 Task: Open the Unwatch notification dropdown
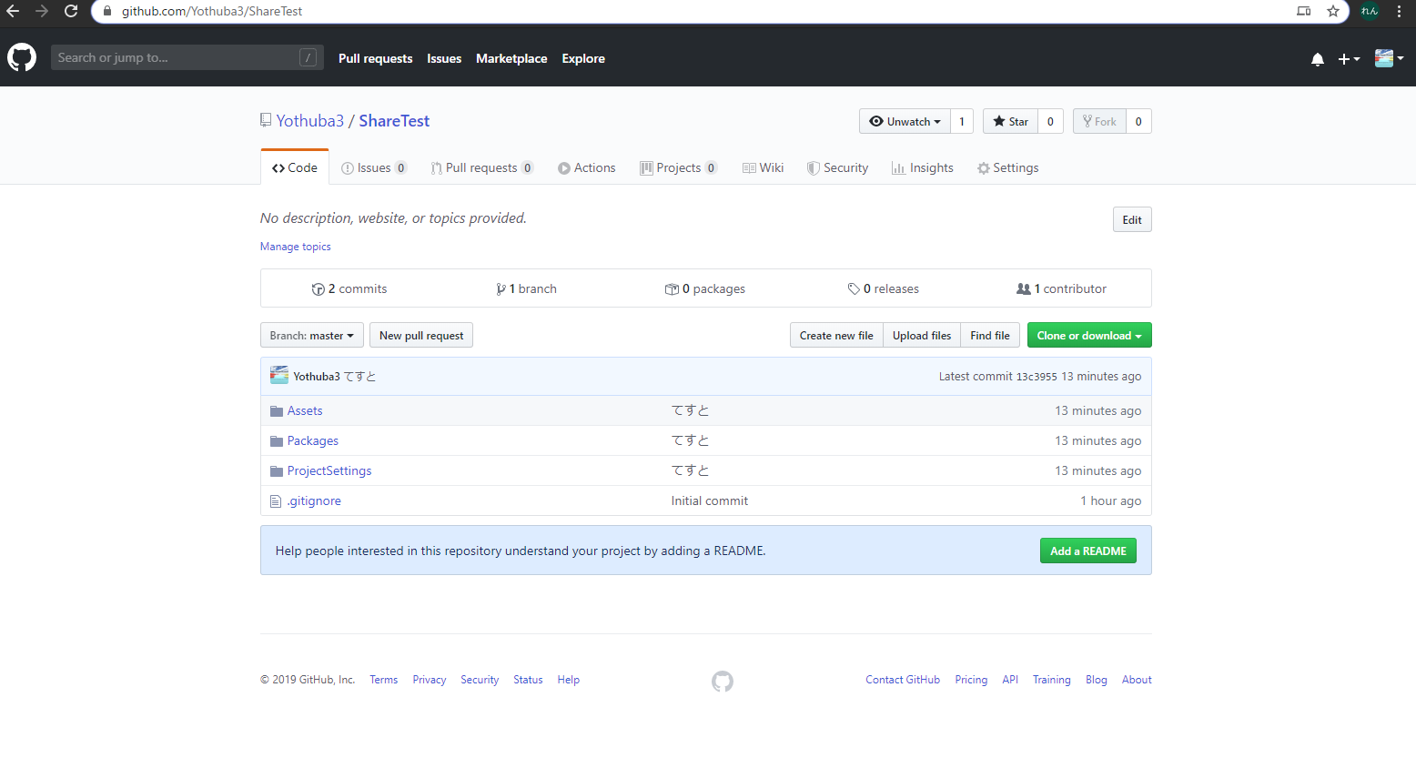tap(905, 122)
